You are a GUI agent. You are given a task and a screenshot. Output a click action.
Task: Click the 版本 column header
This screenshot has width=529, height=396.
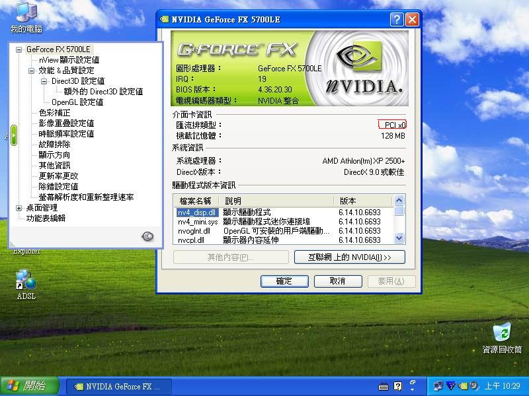tap(363, 201)
